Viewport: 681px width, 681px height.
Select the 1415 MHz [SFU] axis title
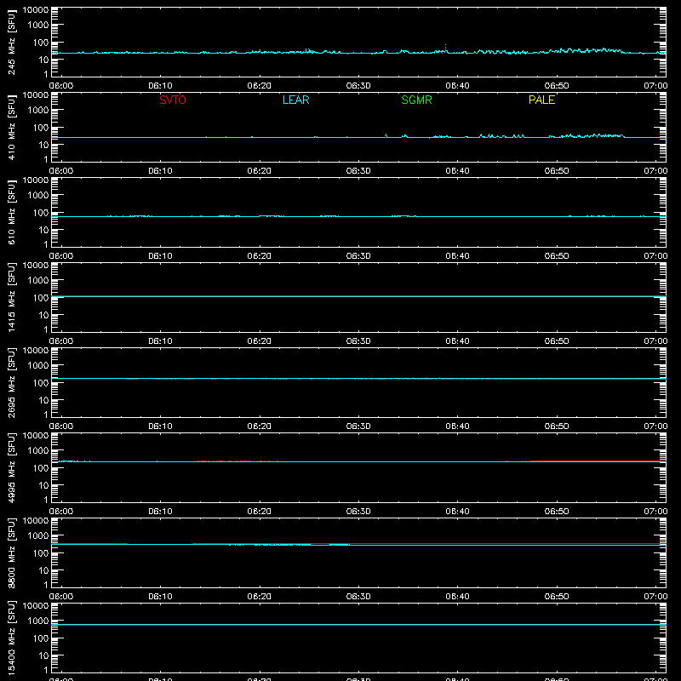11,297
